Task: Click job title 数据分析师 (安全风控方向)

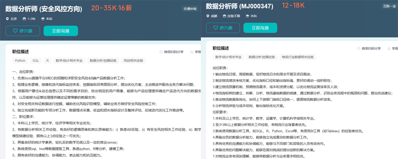Action: click(44, 9)
